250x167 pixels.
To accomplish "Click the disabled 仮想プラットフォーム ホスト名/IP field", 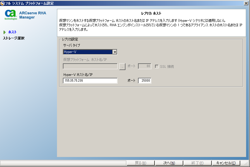I will click(90, 66).
